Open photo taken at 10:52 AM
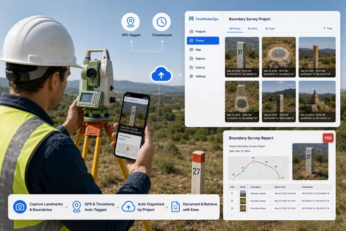Viewport: 346px width, 231px height. click(x=279, y=101)
